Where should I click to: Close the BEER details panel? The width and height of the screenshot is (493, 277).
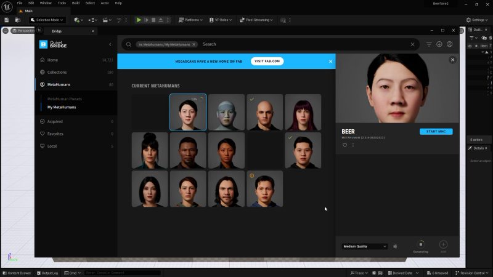pos(452,60)
